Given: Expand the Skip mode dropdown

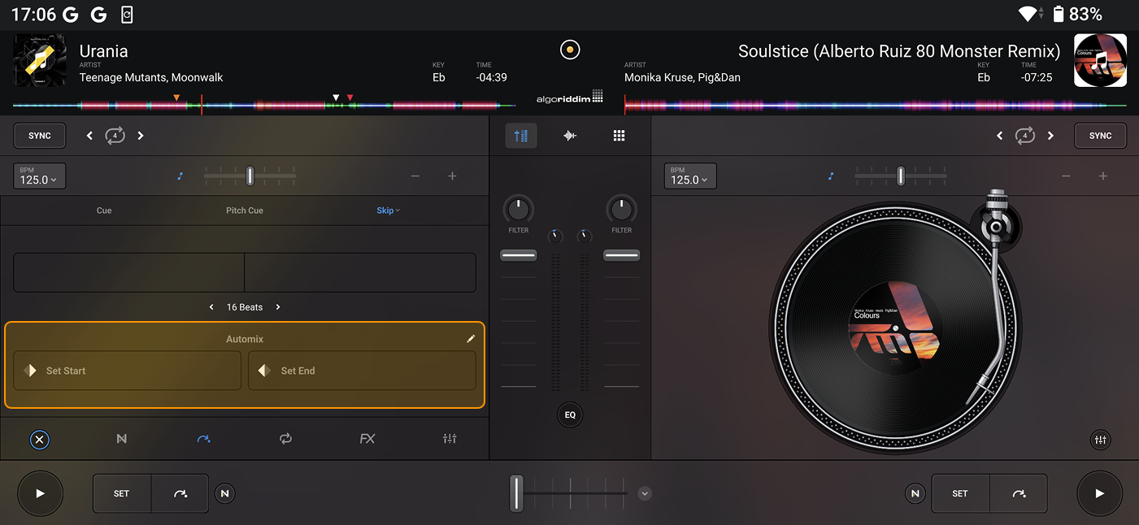Looking at the screenshot, I should click(388, 210).
